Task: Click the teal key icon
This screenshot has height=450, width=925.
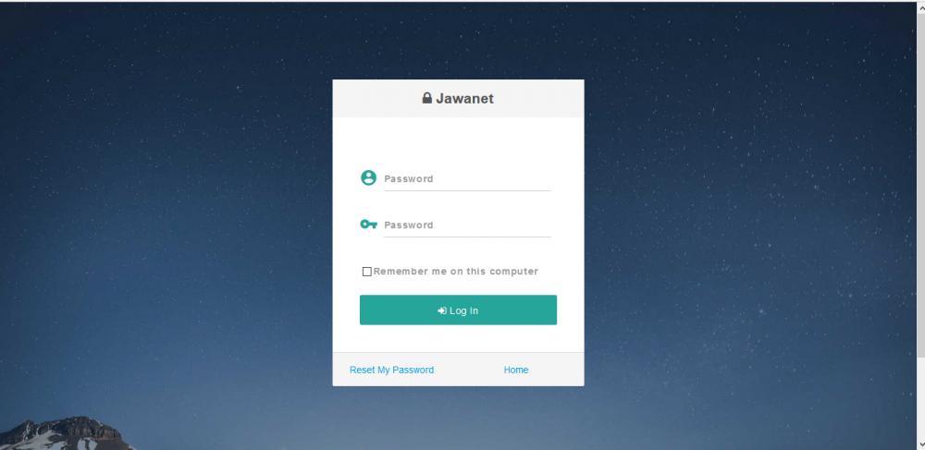Action: (368, 225)
